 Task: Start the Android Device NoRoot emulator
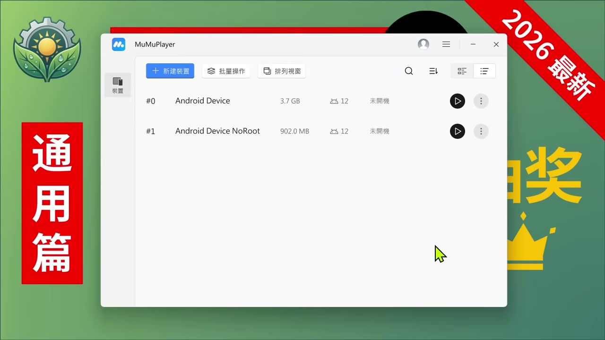(x=458, y=131)
